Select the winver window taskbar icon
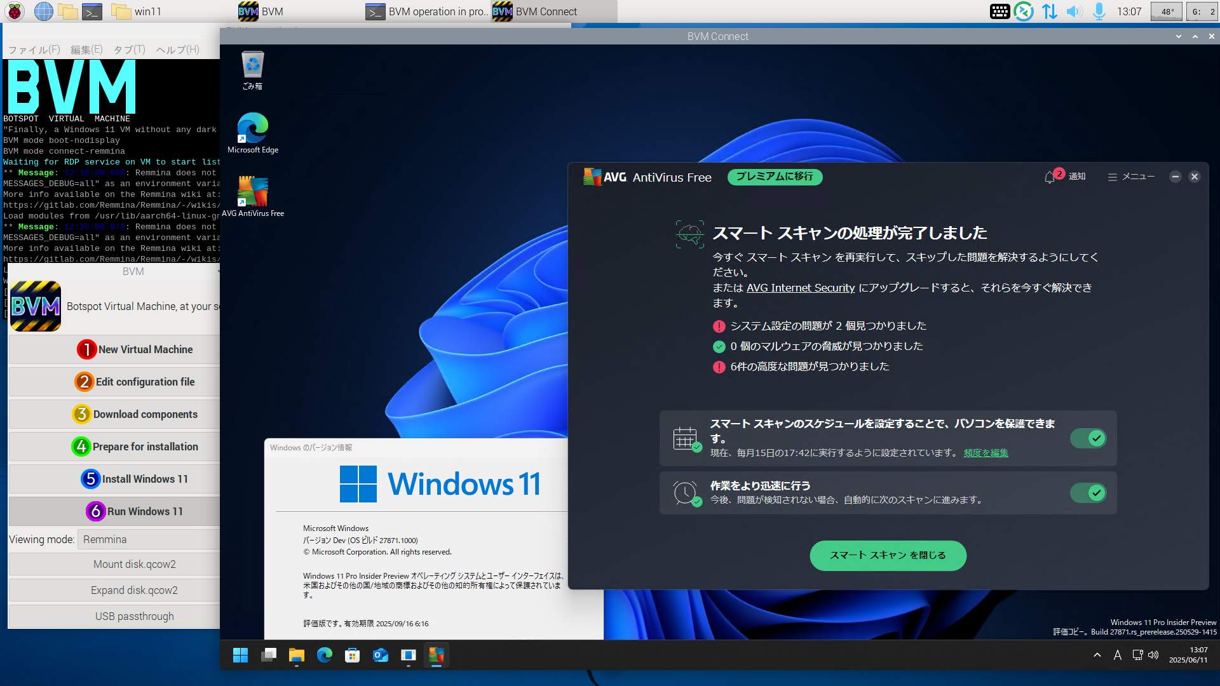 click(409, 655)
